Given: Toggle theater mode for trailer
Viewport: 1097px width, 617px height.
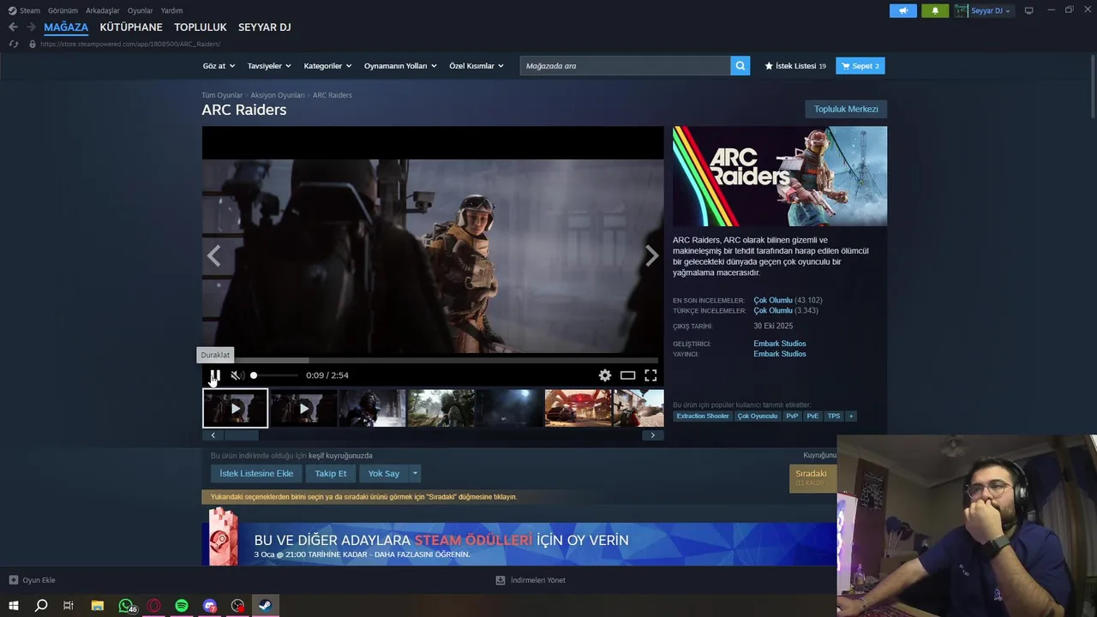Looking at the screenshot, I should click(628, 375).
